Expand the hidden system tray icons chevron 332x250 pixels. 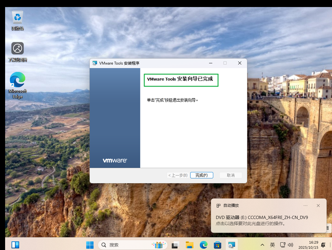[262, 245]
